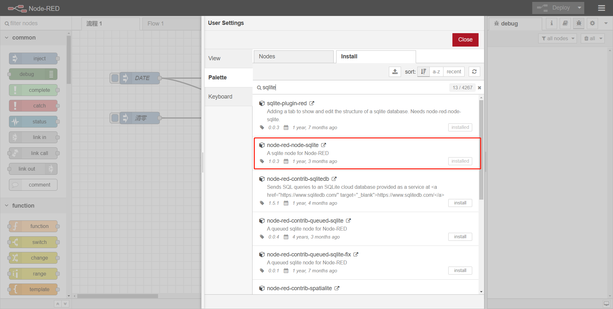Expand all palette categories arrow

coord(65,304)
